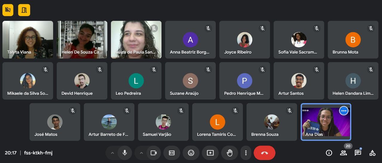The width and height of the screenshot is (382, 163).
Task: Open the activities shapes icon
Action: coord(372,153)
